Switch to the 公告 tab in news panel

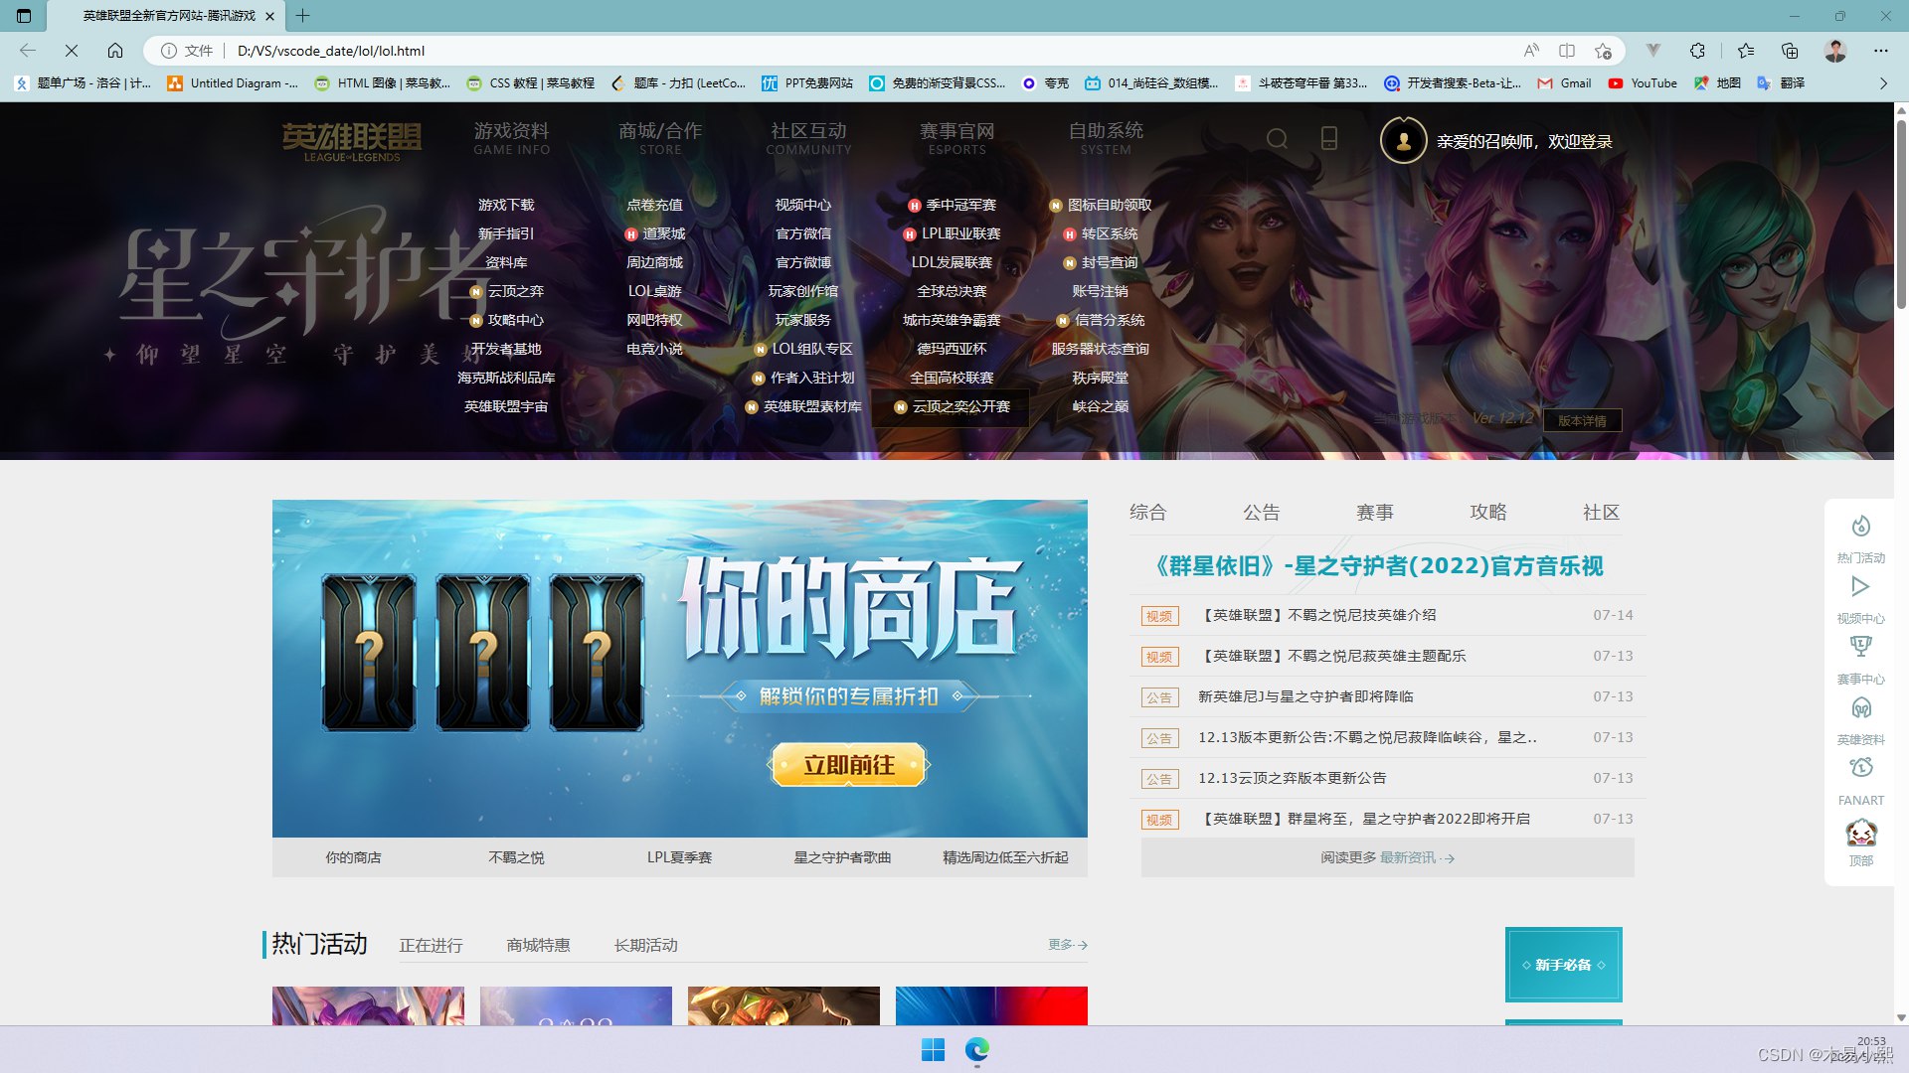point(1262,512)
